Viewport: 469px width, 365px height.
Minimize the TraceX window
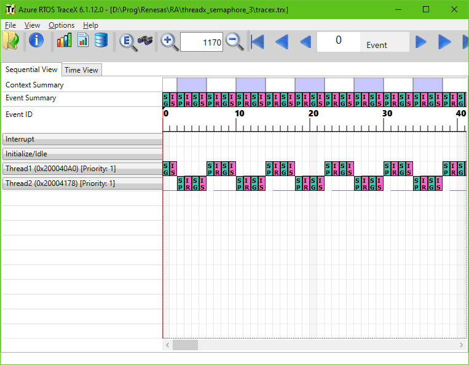pyautogui.click(x=398, y=9)
